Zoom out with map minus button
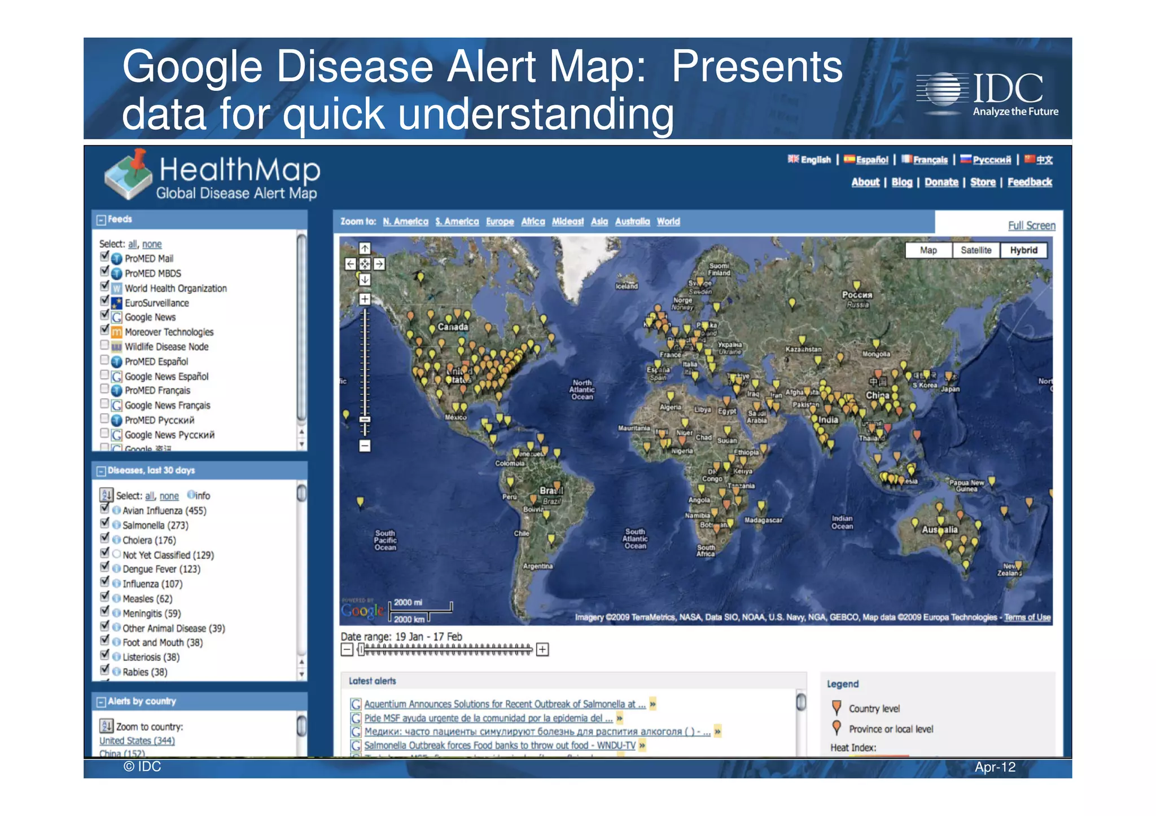The image size is (1156, 816). point(365,446)
